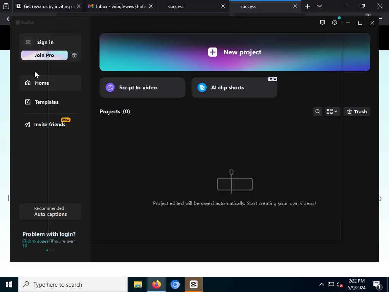
Task: Expand the browser tab list chevron
Action: point(319,6)
